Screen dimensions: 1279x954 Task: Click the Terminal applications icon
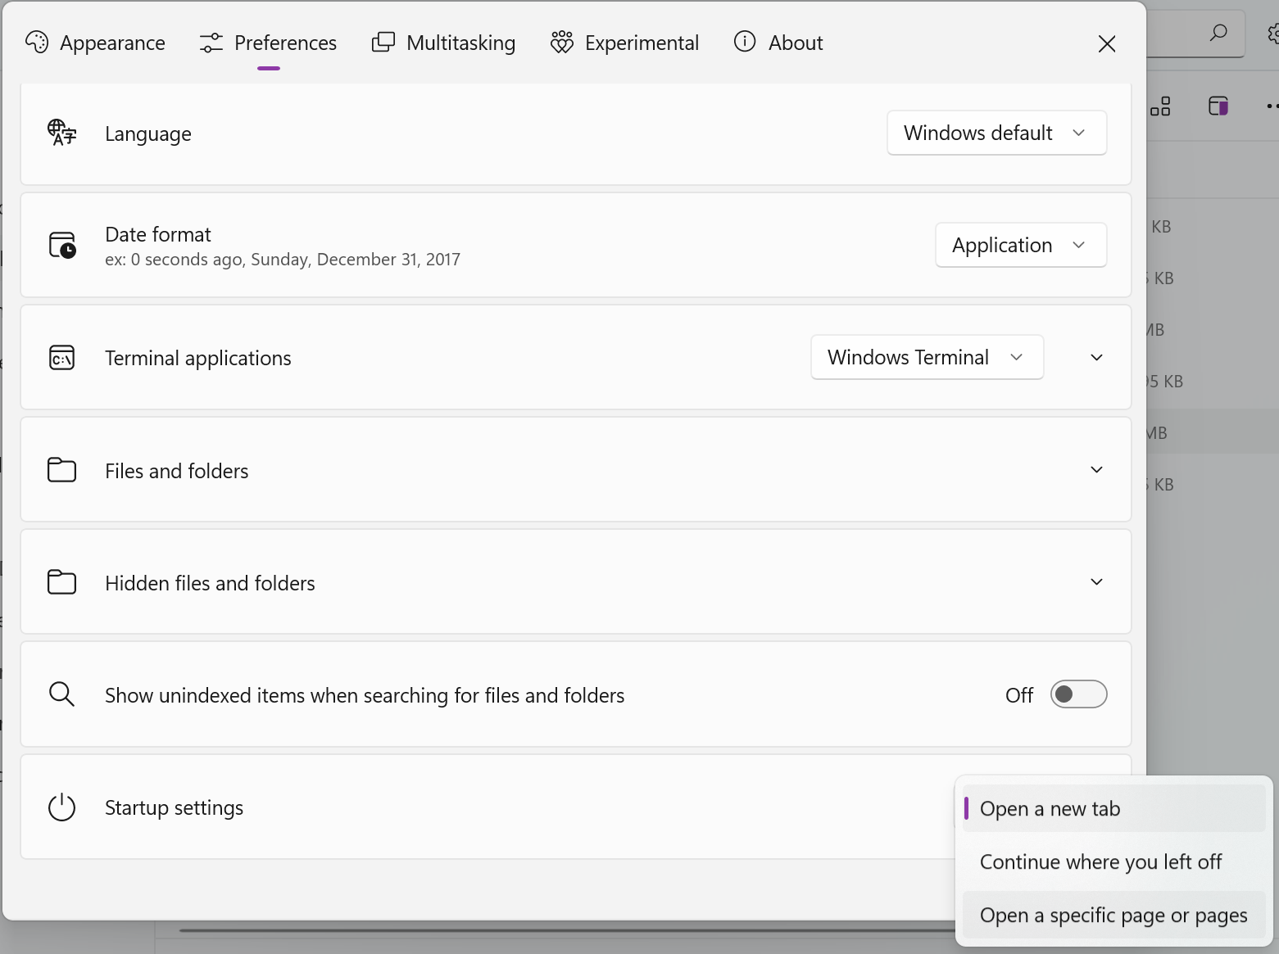[x=61, y=357]
